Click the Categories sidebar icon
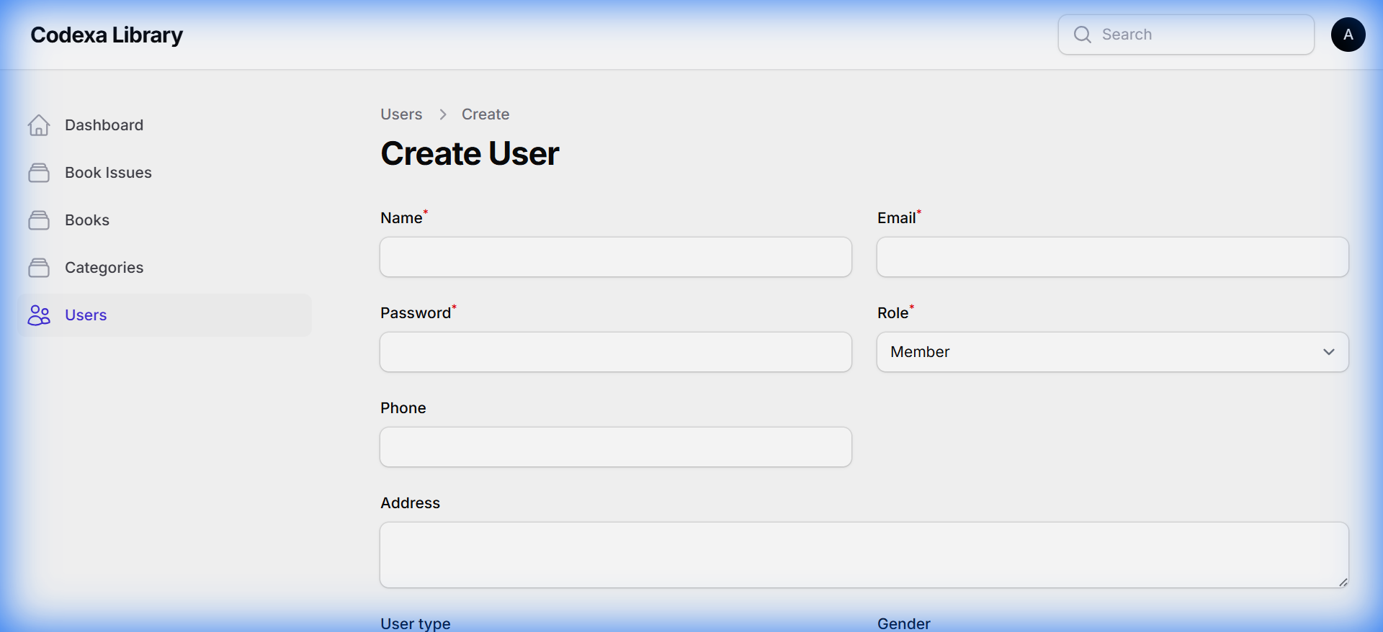Screen dimensions: 1383x632 [x=39, y=268]
